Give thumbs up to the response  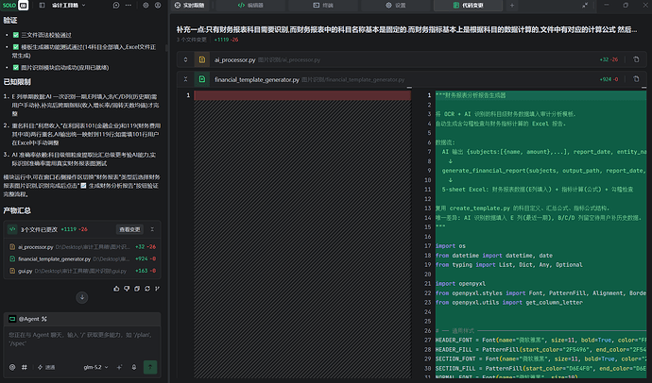point(116,289)
